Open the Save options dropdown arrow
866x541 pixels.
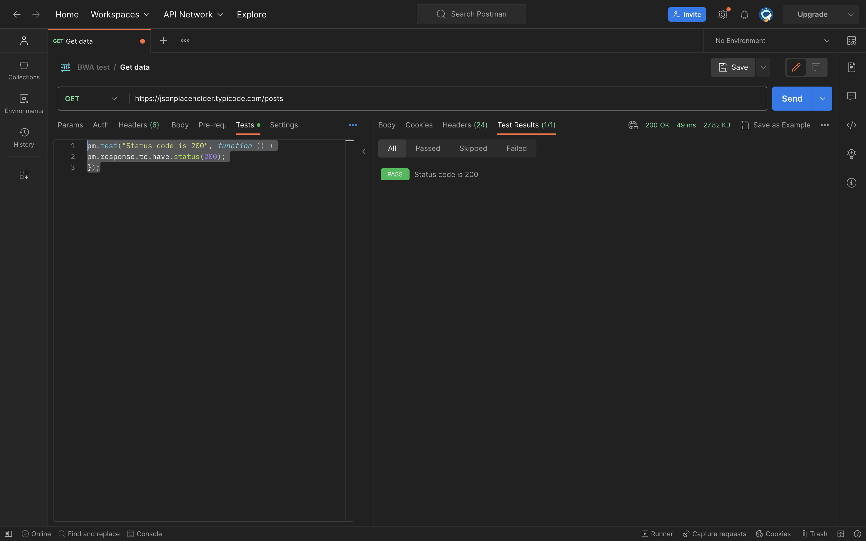point(763,67)
